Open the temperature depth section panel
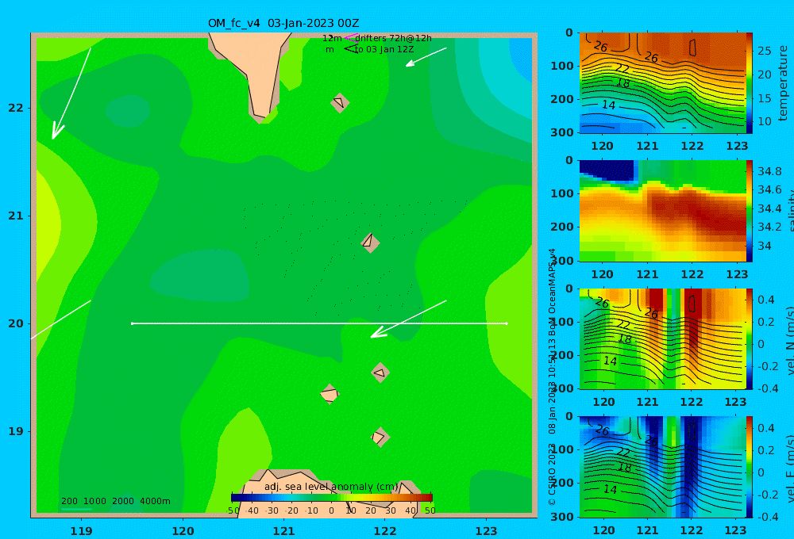 (662, 83)
